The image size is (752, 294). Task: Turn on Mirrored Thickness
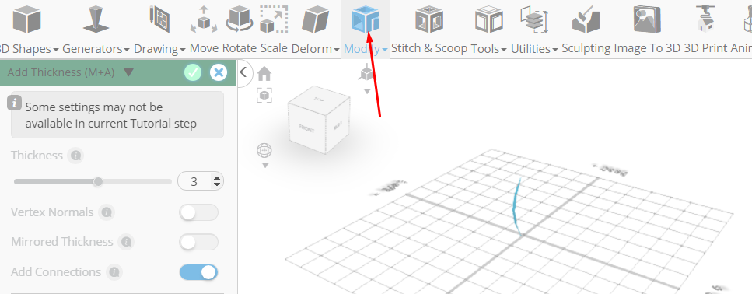pyautogui.click(x=198, y=242)
